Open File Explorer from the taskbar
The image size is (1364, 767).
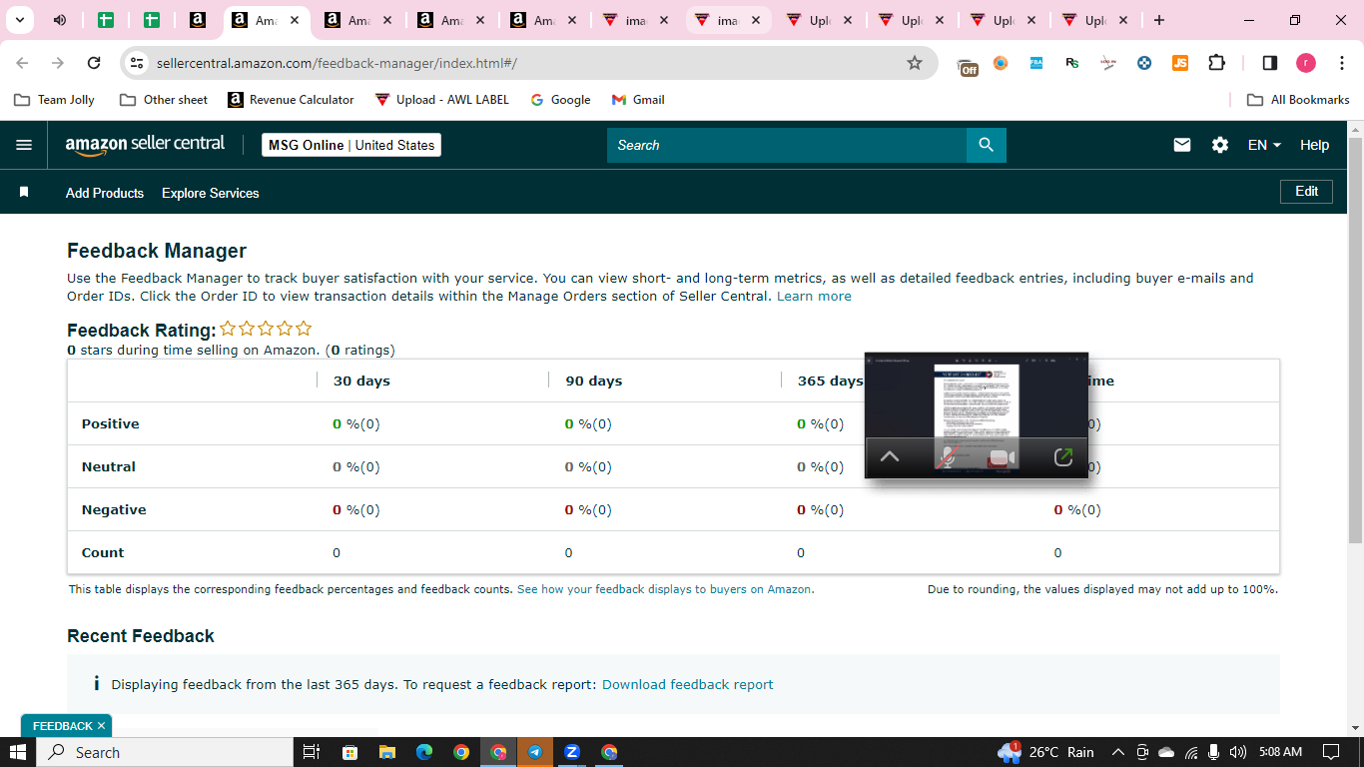[x=386, y=752]
